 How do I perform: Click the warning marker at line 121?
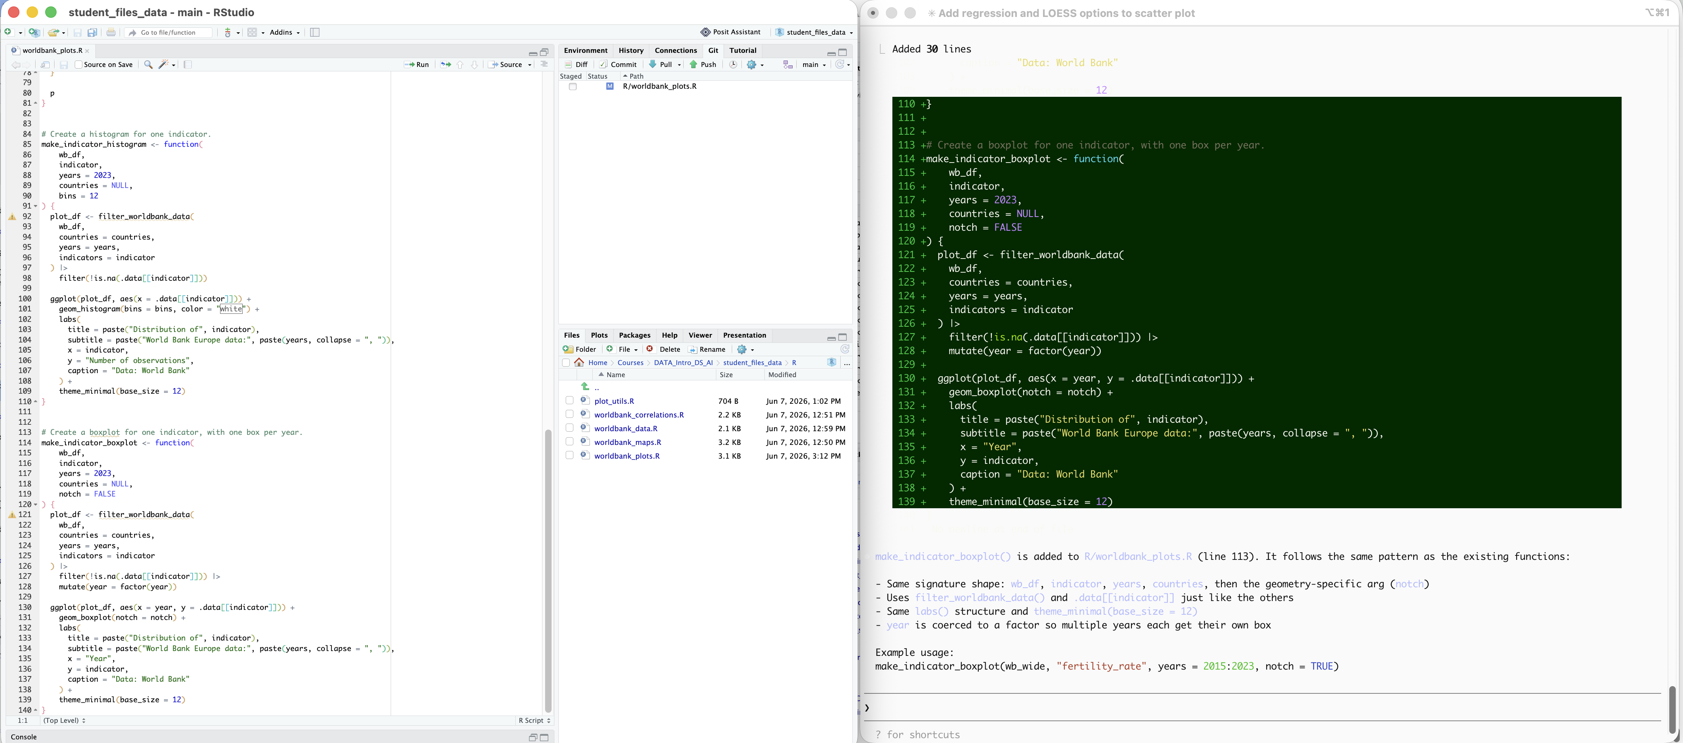[12, 514]
